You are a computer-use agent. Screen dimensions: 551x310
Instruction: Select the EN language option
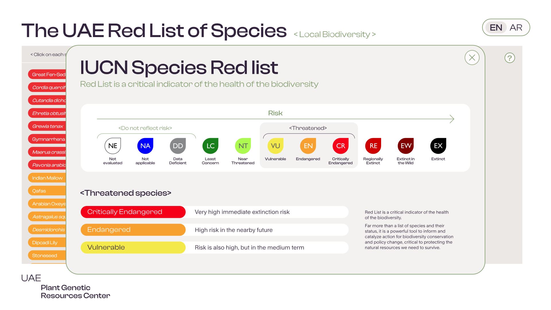[x=496, y=28]
